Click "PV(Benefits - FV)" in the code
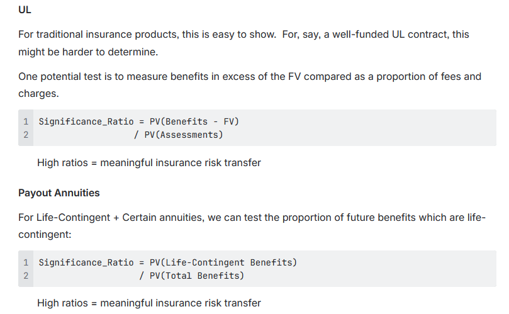The height and width of the screenshot is (314, 509). pos(194,121)
